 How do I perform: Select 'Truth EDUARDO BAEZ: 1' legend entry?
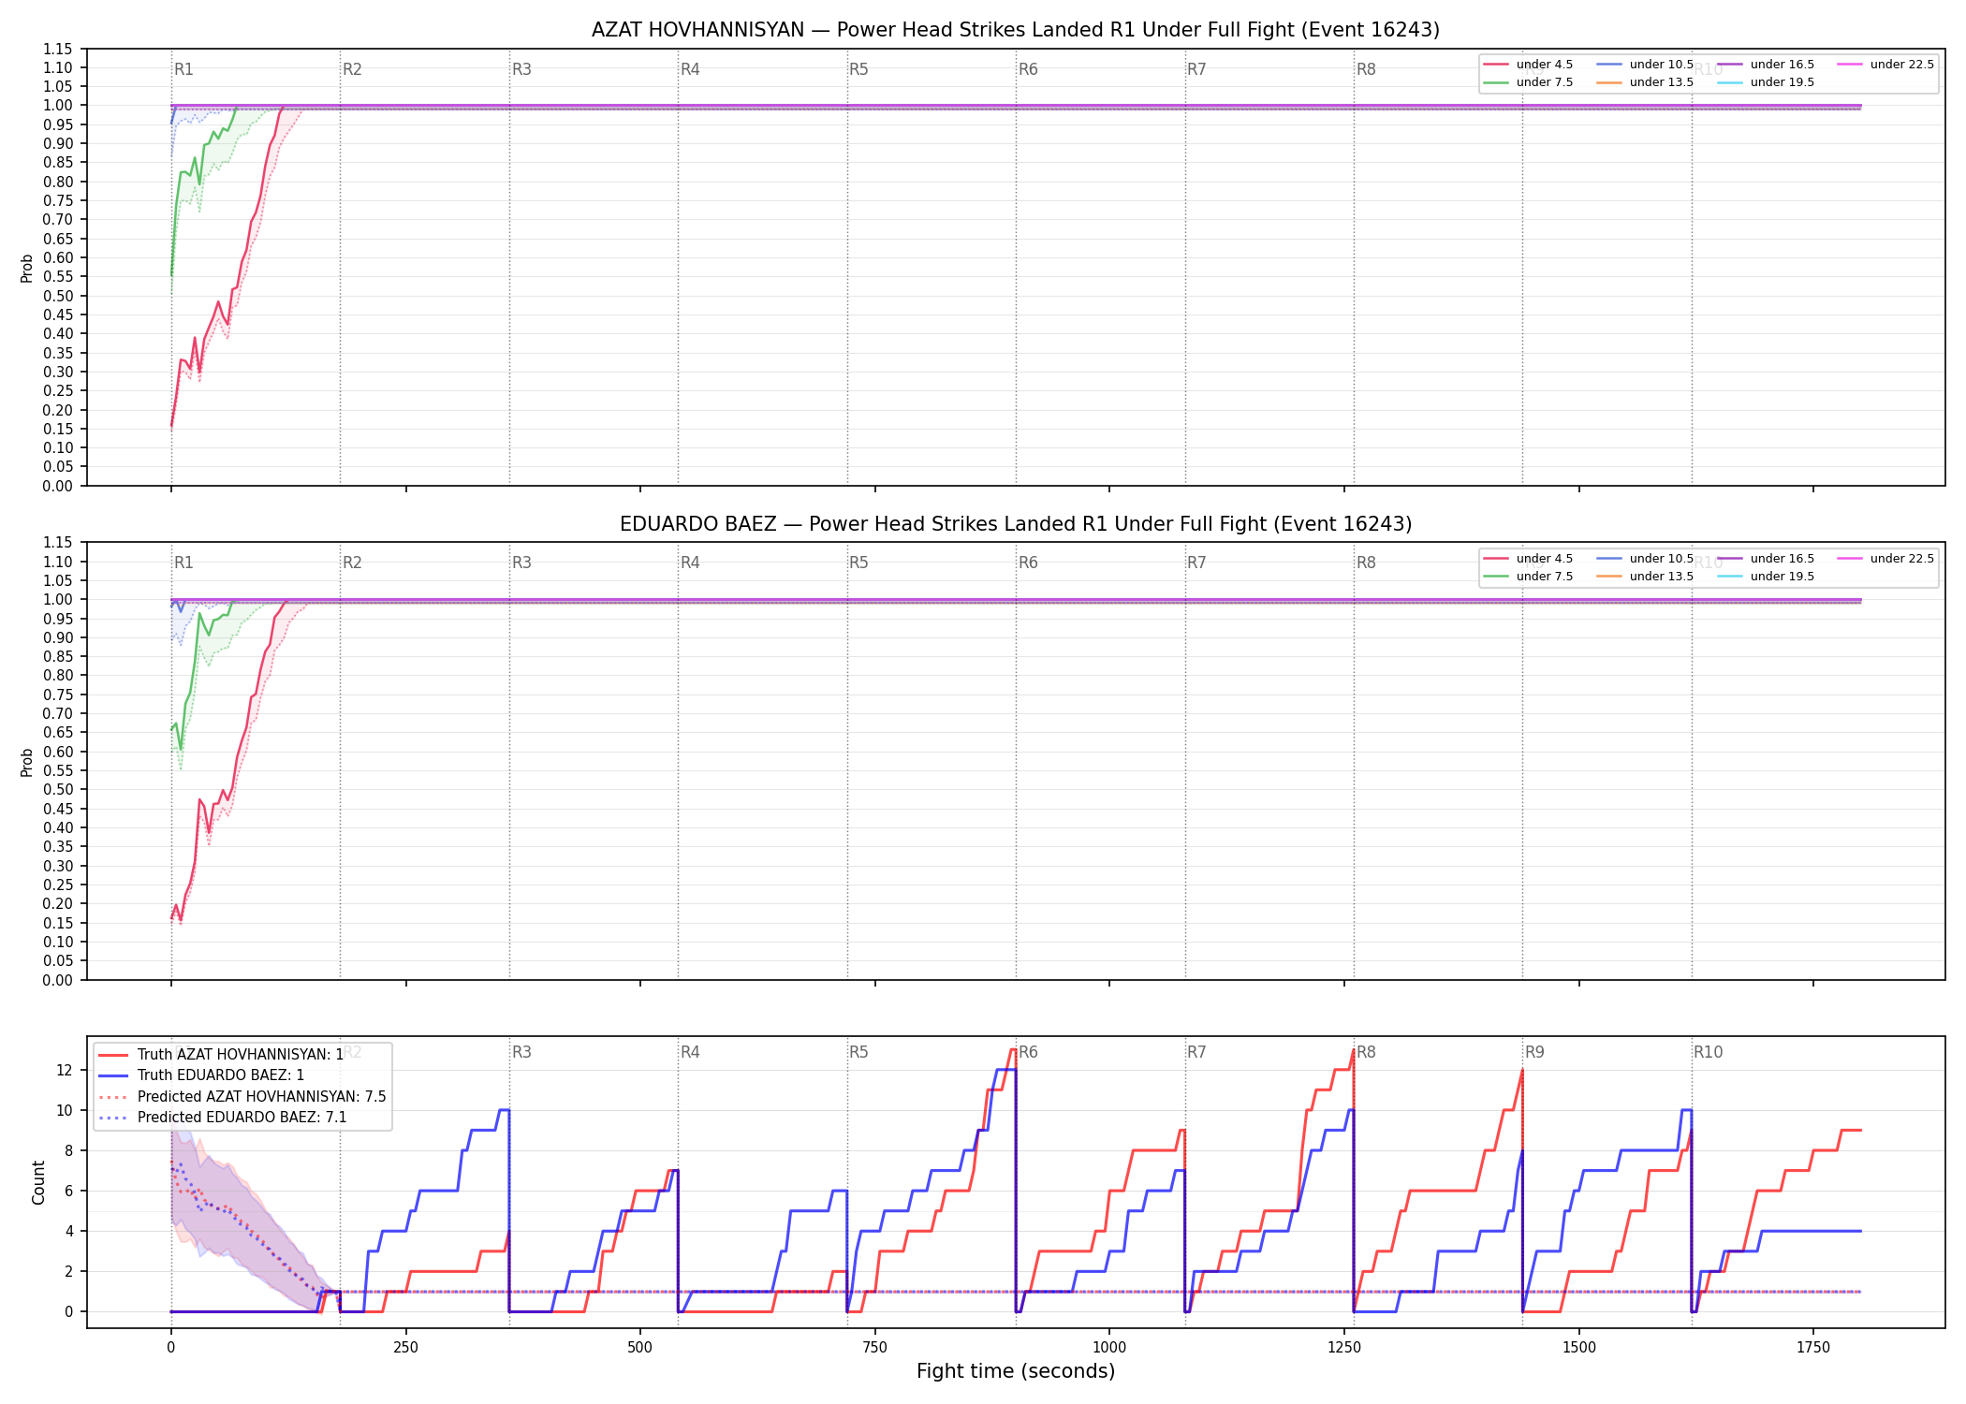[202, 1075]
